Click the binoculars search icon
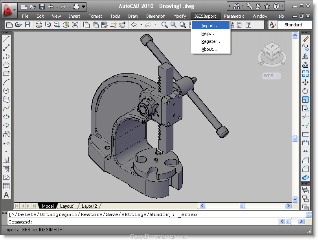This screenshot has height=240, width=318. [x=237, y=6]
